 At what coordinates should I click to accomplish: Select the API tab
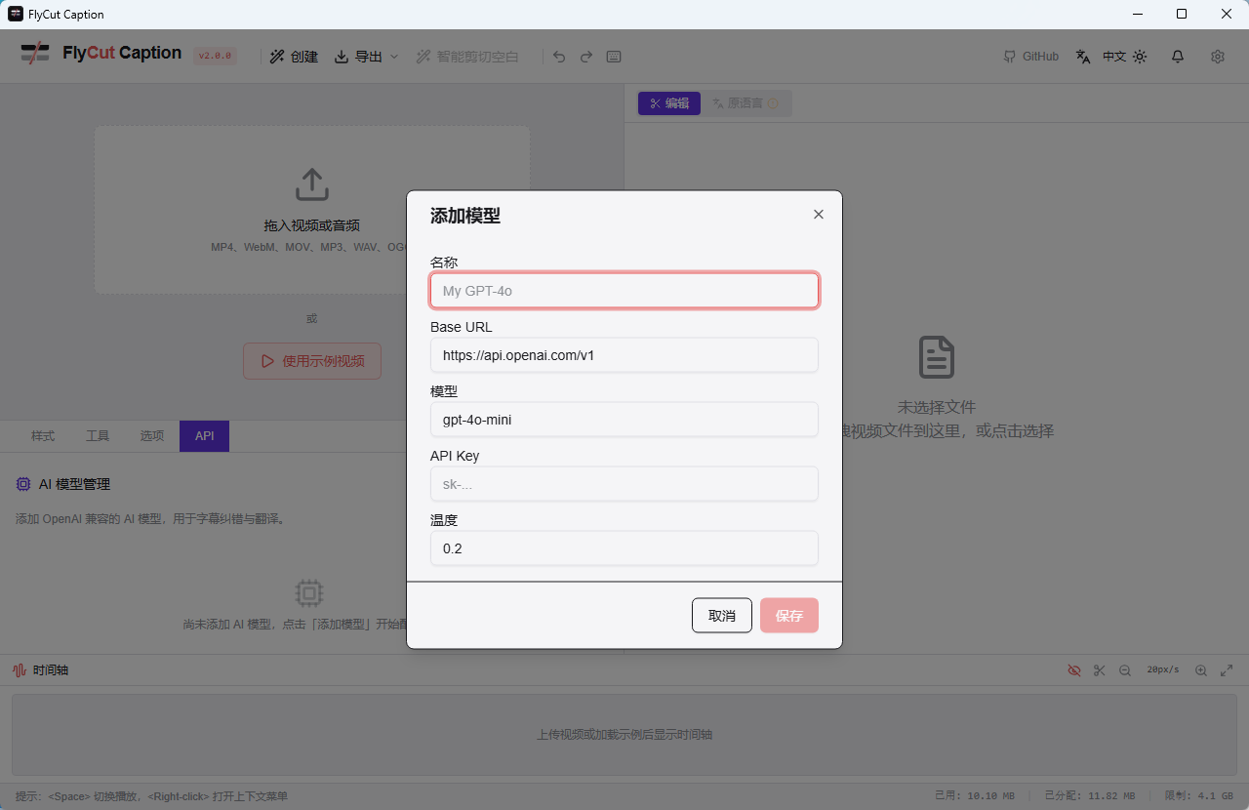(204, 436)
